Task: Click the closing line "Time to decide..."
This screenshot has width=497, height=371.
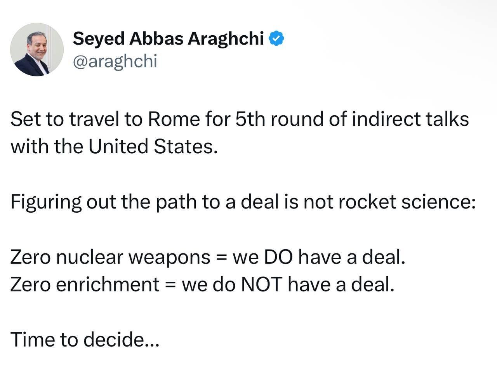Action: 85,340
